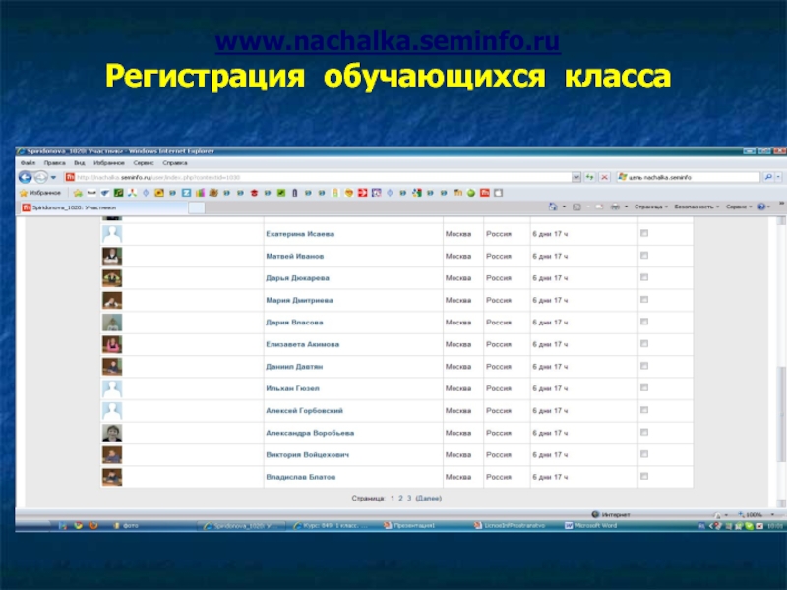Check the box for Владислав Блатов
787x590 pixels.
pyautogui.click(x=644, y=477)
